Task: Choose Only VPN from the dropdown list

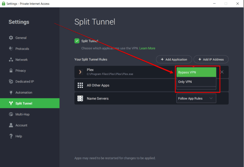Action: [196, 82]
